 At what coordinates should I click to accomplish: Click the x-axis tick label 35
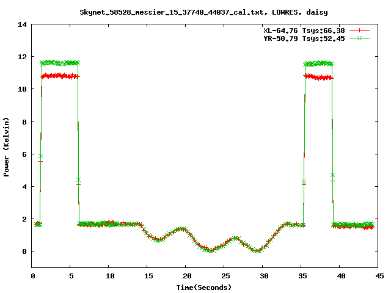pos(303,276)
